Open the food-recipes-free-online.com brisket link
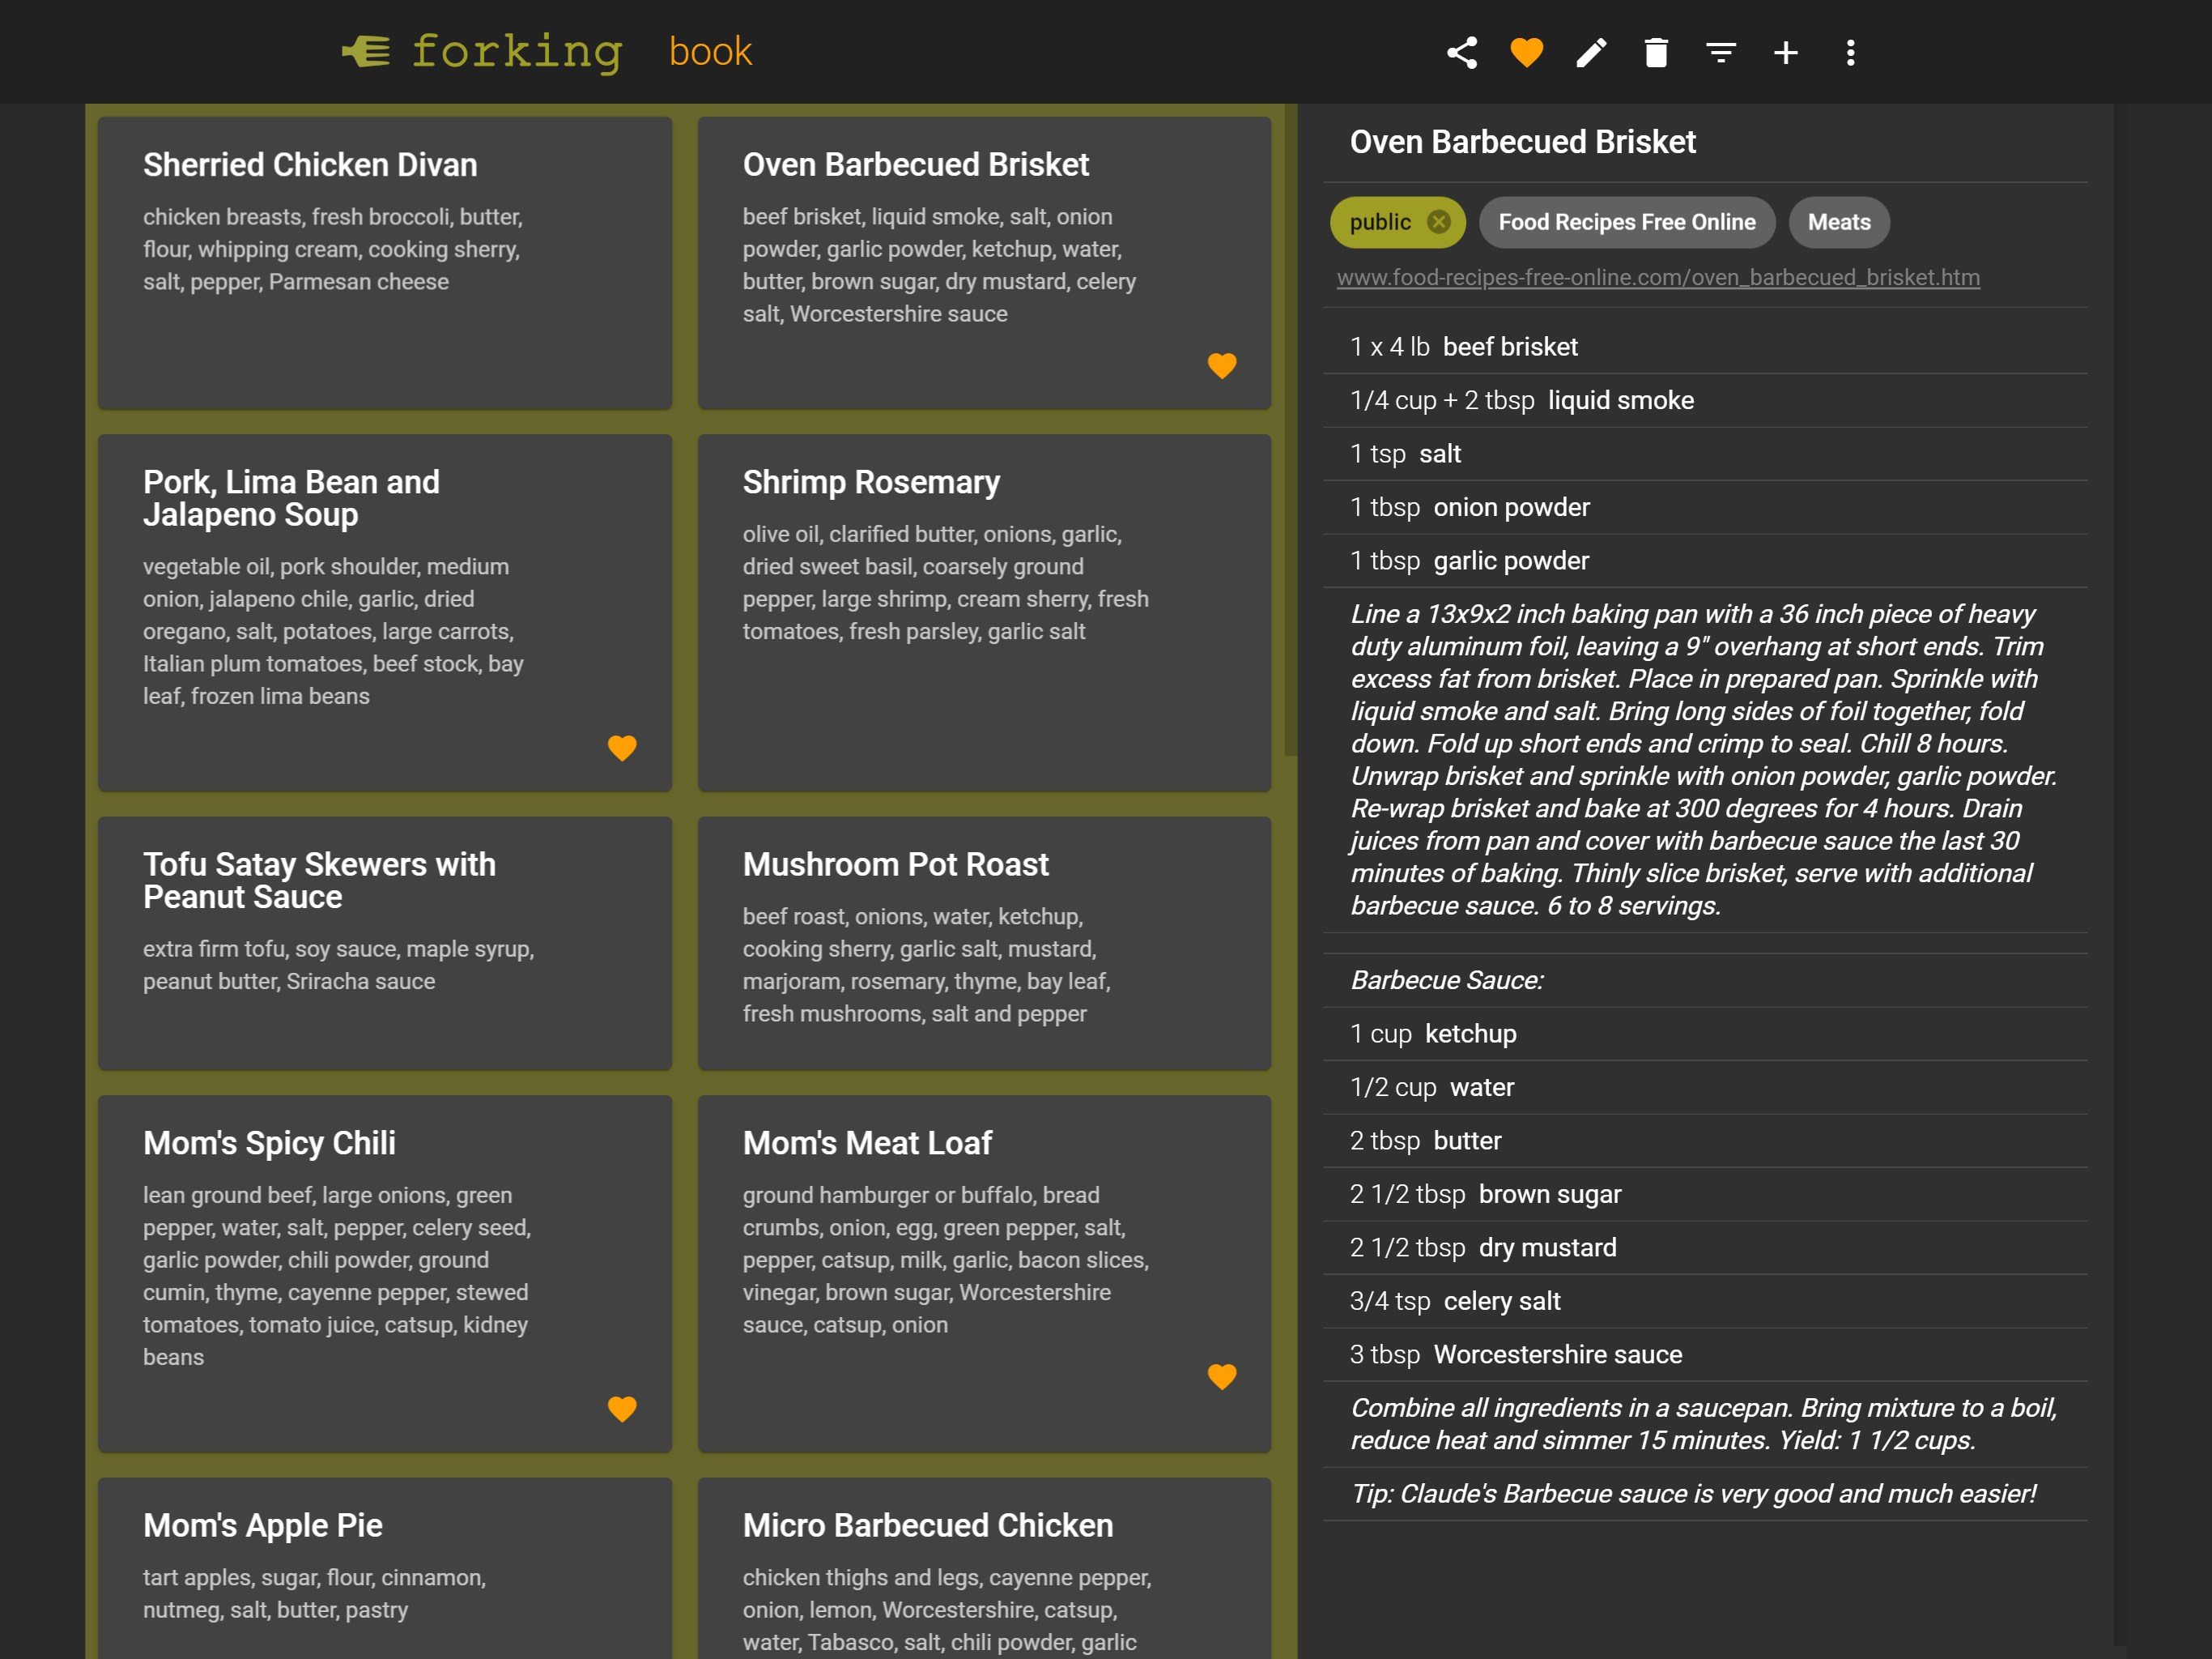2212x1659 pixels. click(x=1657, y=277)
